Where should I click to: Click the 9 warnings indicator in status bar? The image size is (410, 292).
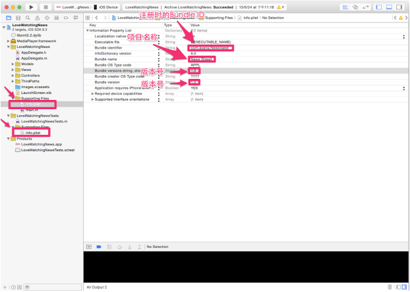(280, 7)
